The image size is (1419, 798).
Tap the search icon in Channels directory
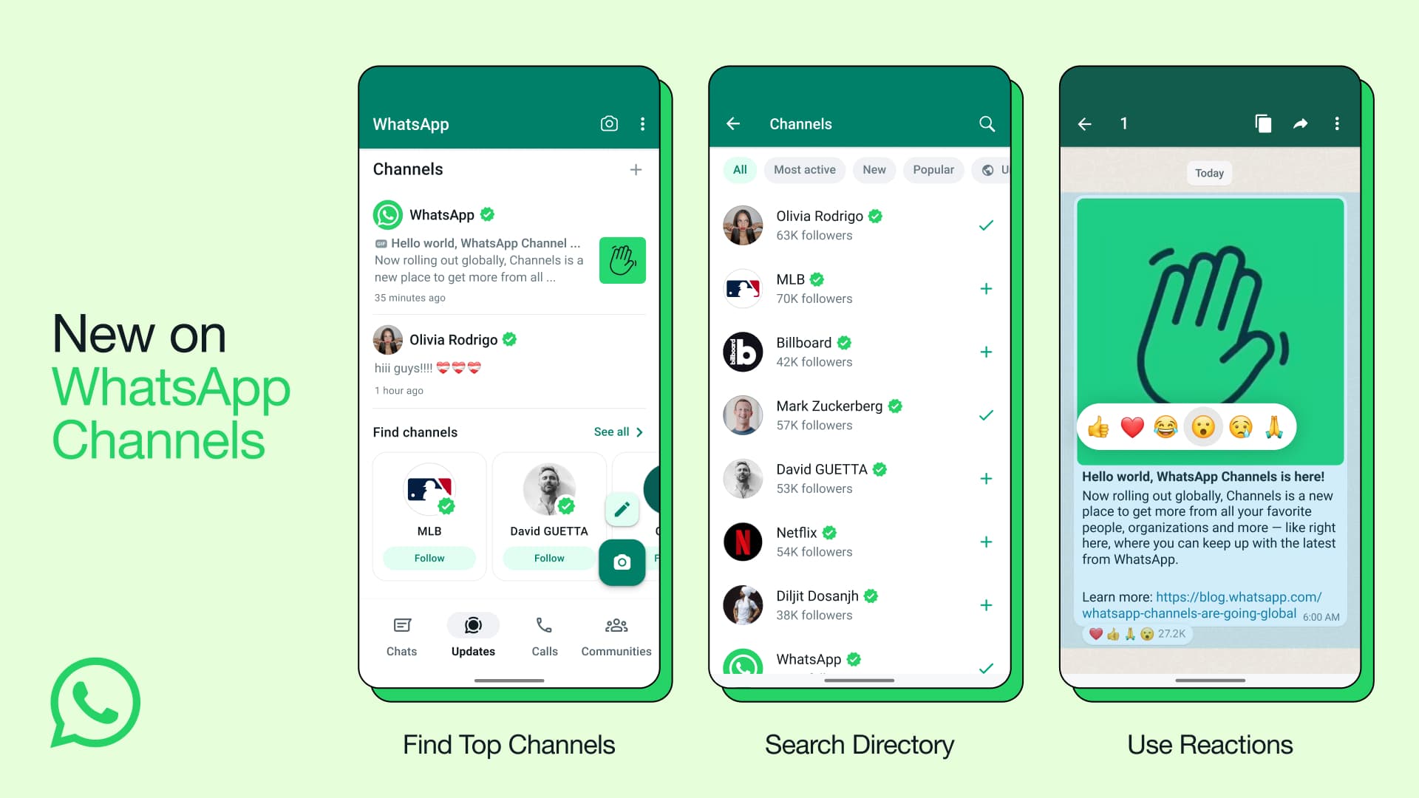tap(987, 123)
